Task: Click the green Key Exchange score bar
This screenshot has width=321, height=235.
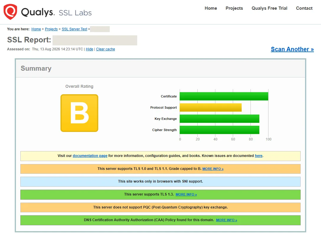Action: click(220, 119)
